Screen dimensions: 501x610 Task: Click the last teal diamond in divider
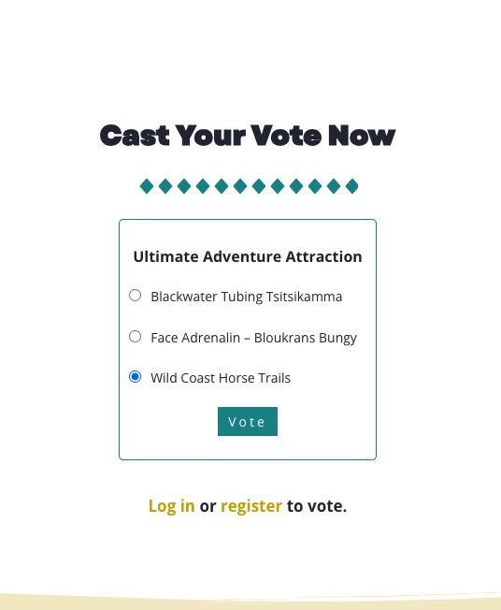click(x=351, y=186)
